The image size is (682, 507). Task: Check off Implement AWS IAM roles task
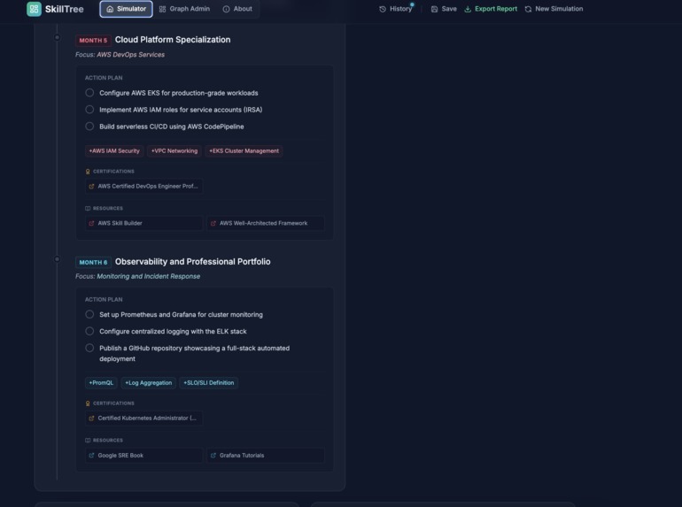(89, 110)
